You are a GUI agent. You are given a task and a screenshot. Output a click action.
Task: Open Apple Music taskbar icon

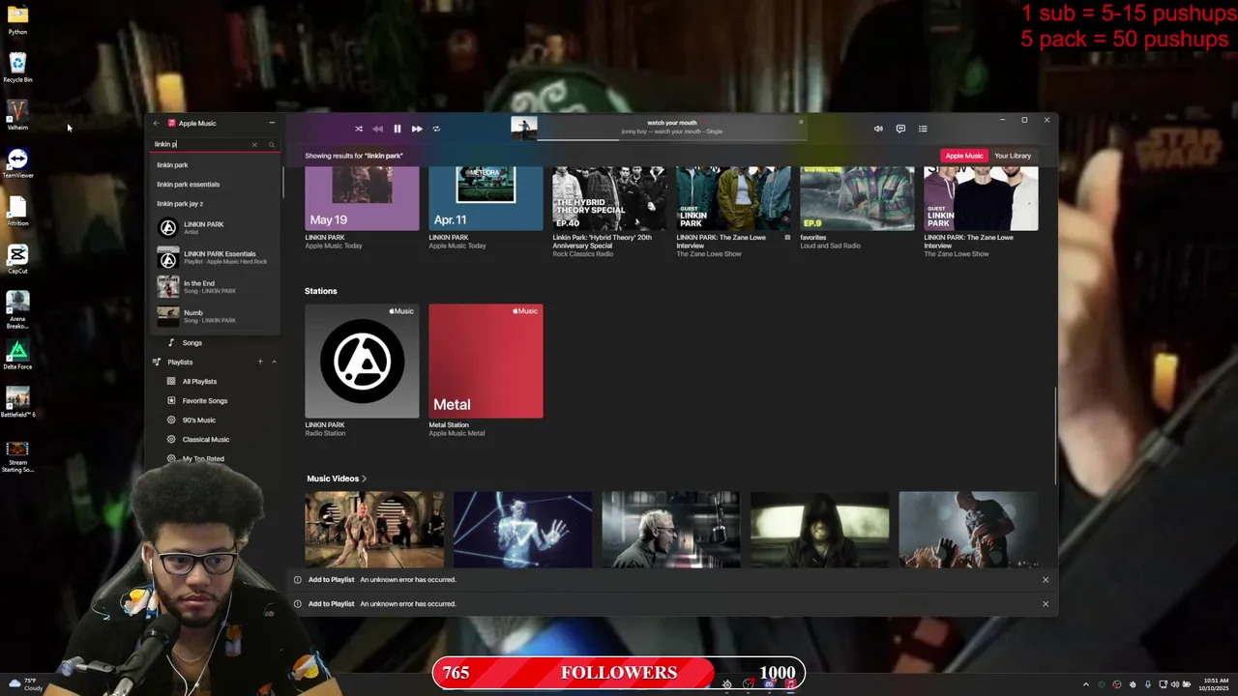click(790, 684)
